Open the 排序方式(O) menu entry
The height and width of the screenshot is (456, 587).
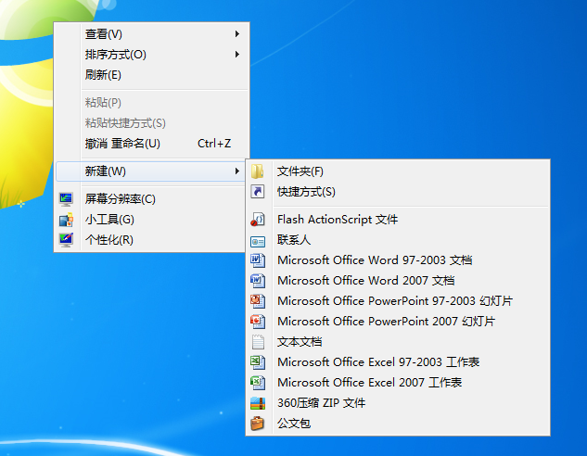pyautogui.click(x=151, y=55)
